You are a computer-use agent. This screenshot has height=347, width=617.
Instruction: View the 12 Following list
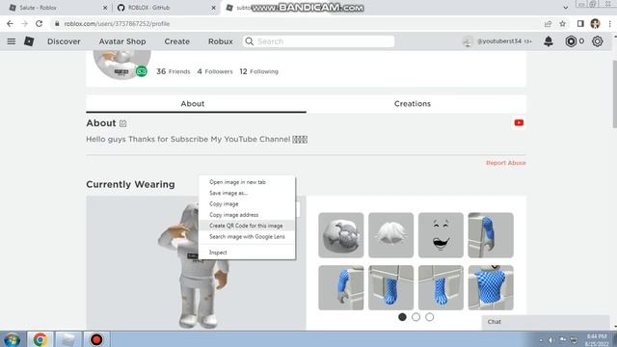click(259, 71)
